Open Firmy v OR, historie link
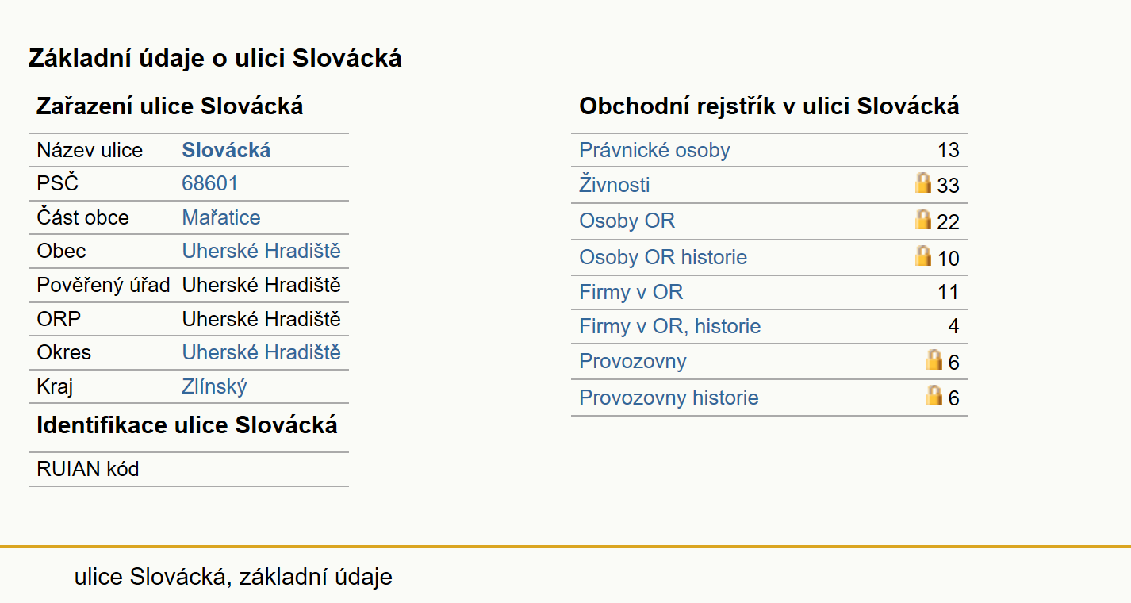This screenshot has height=603, width=1131. point(670,327)
